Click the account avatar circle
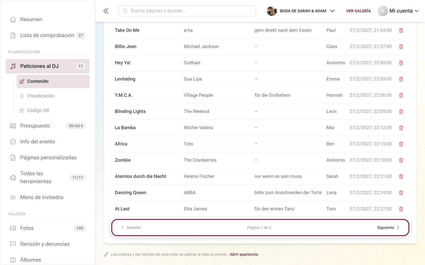 coord(382,11)
